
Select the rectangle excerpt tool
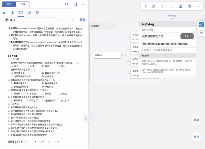pyautogui.click(x=21, y=12)
